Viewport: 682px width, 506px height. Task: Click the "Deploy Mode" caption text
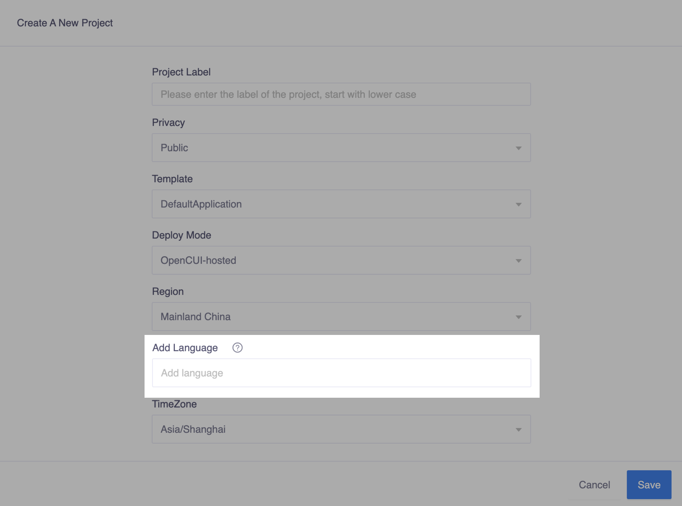182,235
